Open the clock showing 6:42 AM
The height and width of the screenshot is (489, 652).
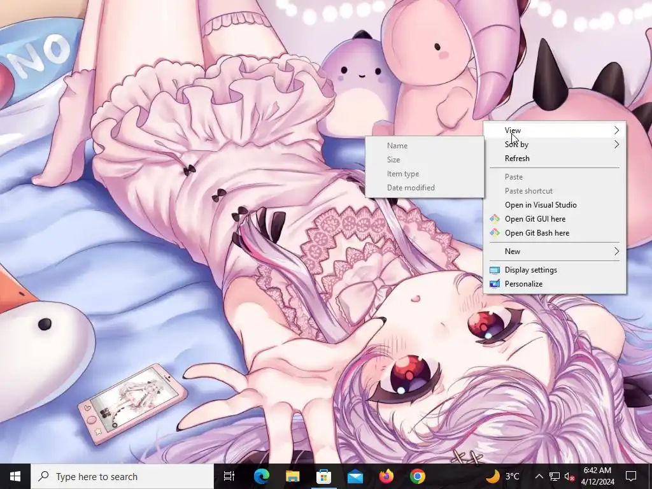pos(597,476)
